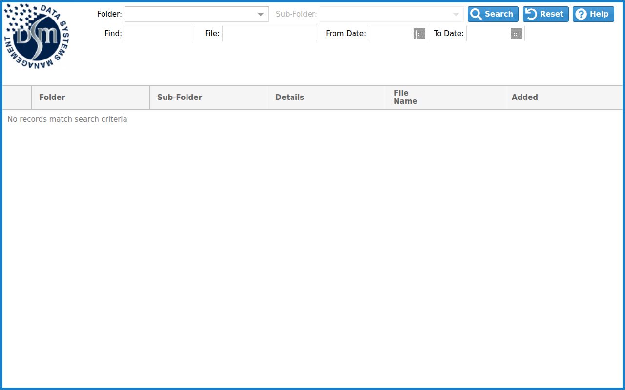Open the From Date calendar picker
This screenshot has height=390, width=625.
(419, 33)
